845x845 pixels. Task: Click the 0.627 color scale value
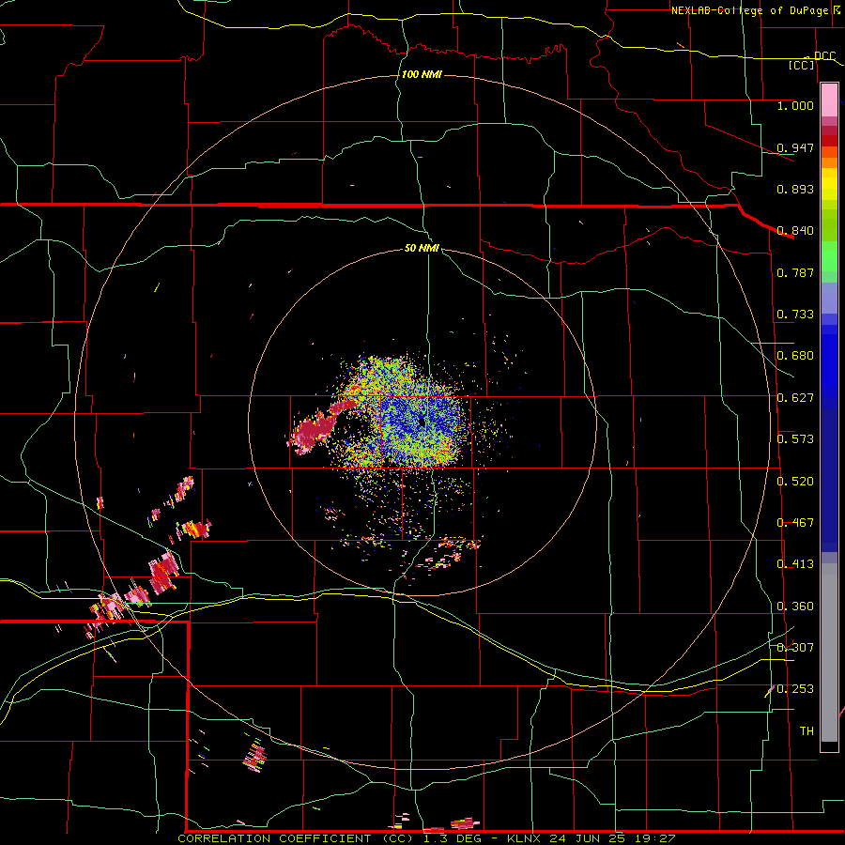[795, 398]
